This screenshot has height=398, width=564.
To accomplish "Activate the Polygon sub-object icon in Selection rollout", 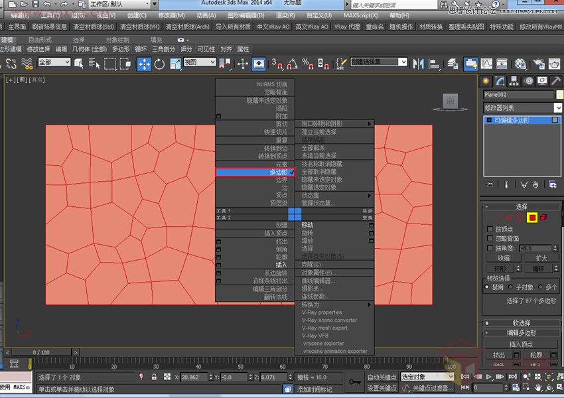I will [x=532, y=218].
